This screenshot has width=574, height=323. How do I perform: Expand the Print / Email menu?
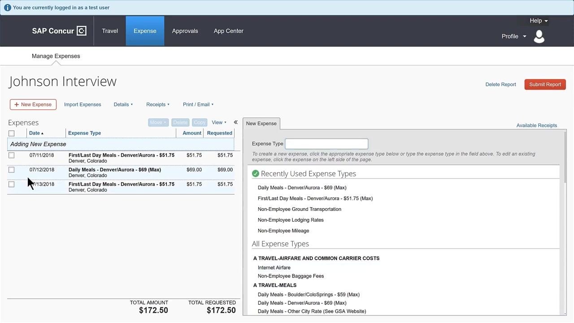[198, 105]
